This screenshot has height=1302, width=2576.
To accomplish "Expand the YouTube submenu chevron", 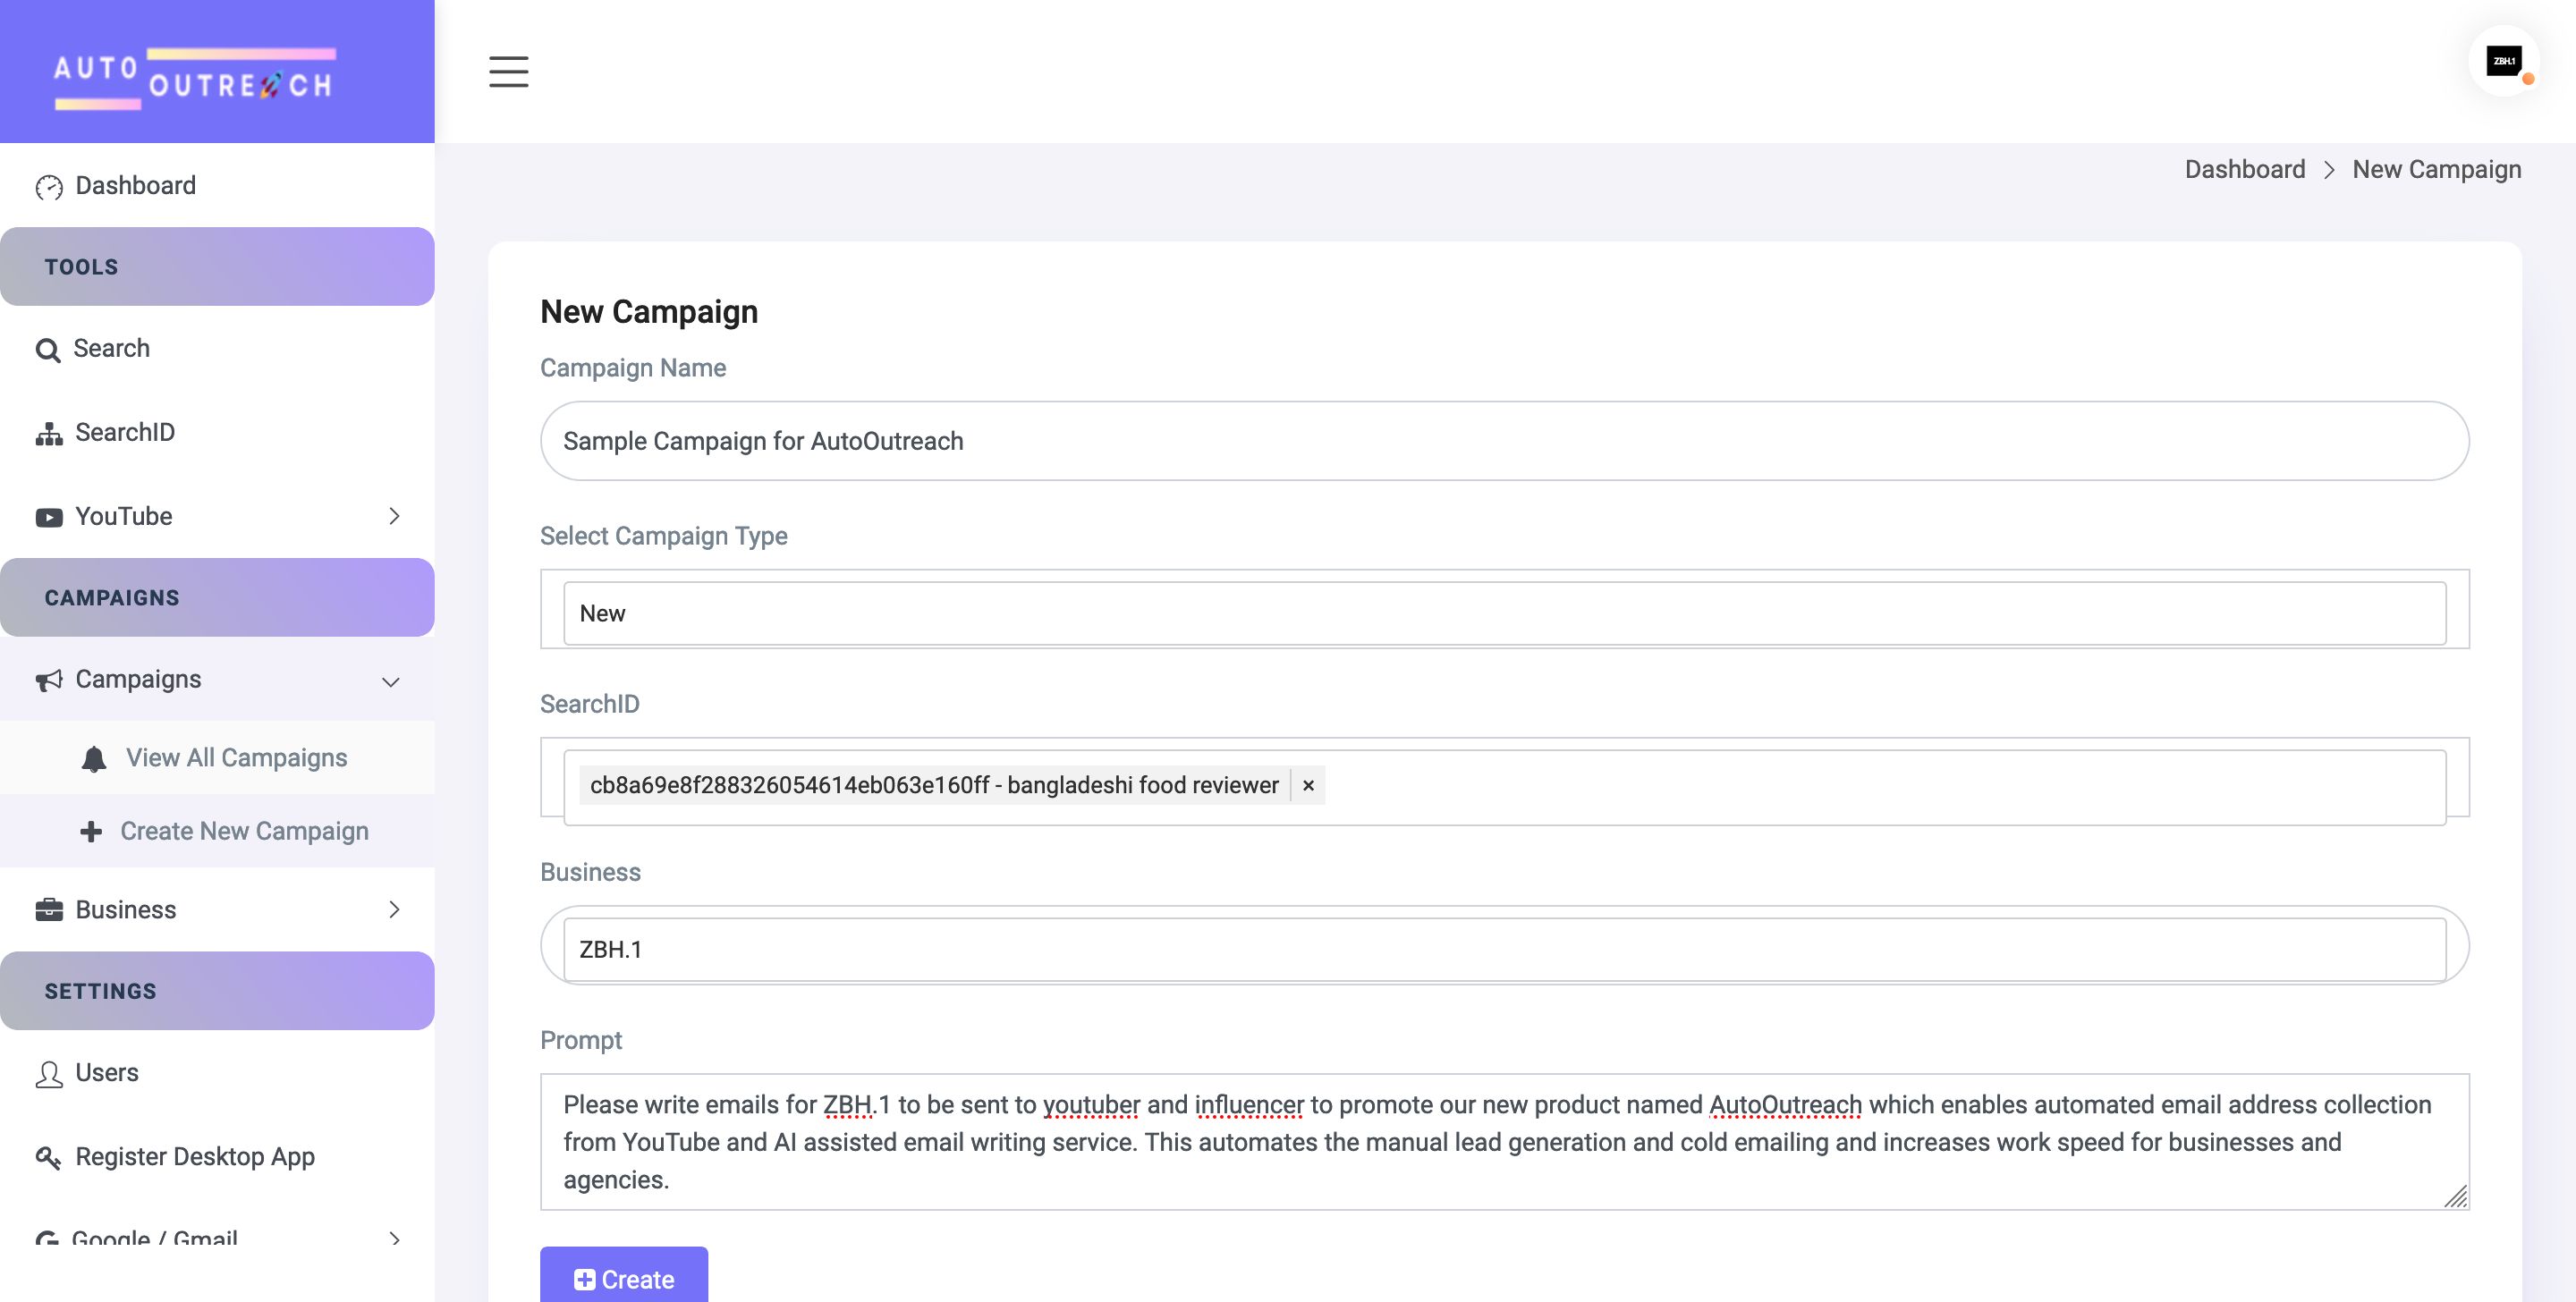I will tap(394, 516).
